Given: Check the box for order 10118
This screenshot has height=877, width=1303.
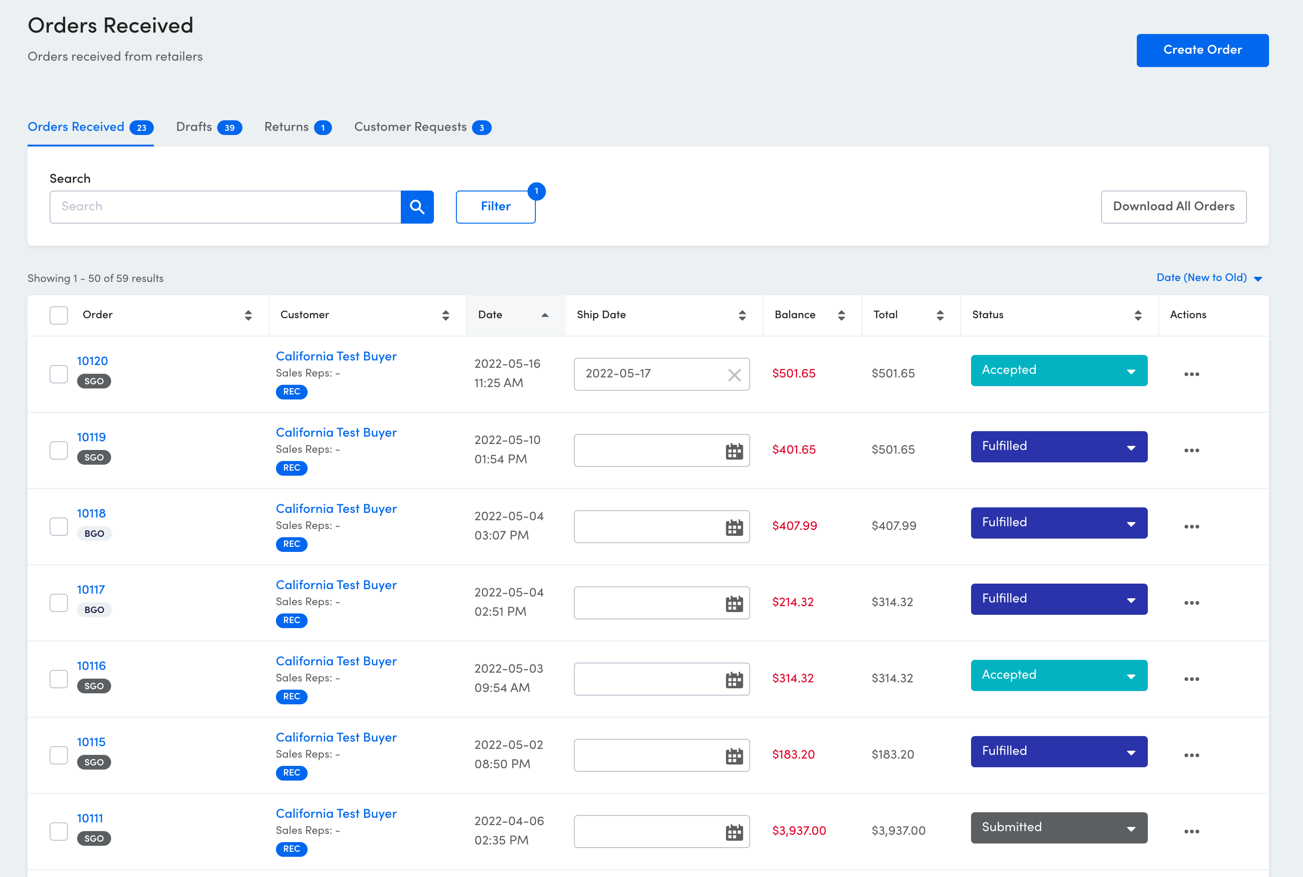Looking at the screenshot, I should (59, 526).
